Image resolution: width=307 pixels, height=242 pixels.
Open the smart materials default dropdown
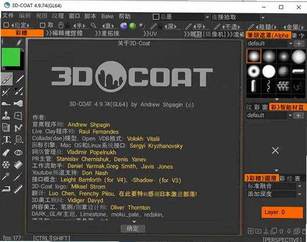pos(290,116)
